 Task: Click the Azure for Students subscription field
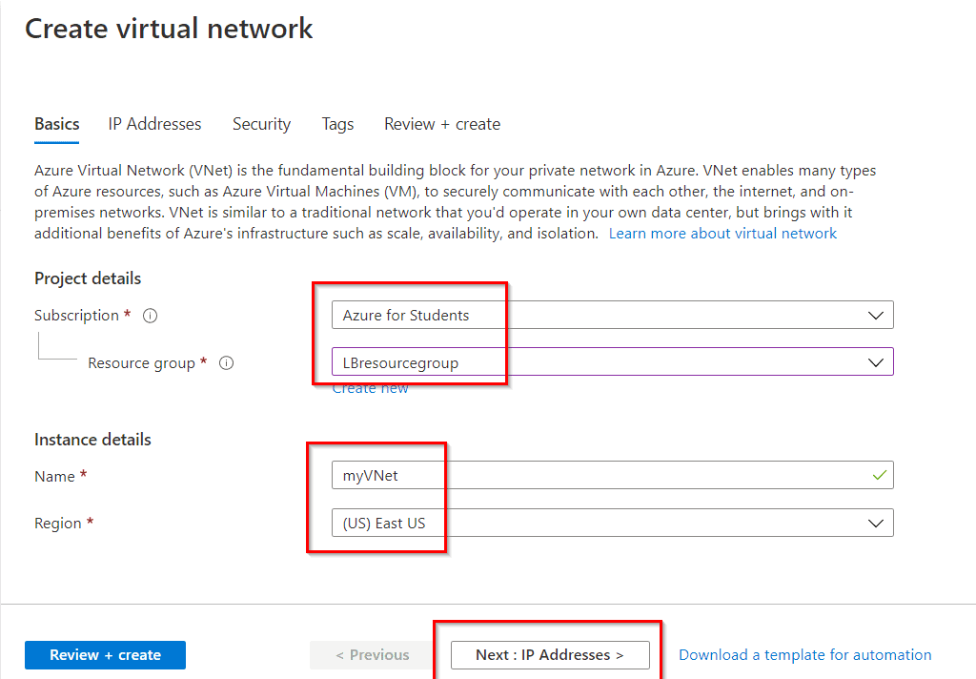pyautogui.click(x=572, y=315)
